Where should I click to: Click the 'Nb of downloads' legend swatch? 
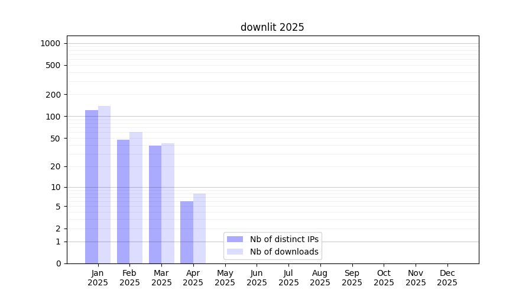pyautogui.click(x=235, y=252)
